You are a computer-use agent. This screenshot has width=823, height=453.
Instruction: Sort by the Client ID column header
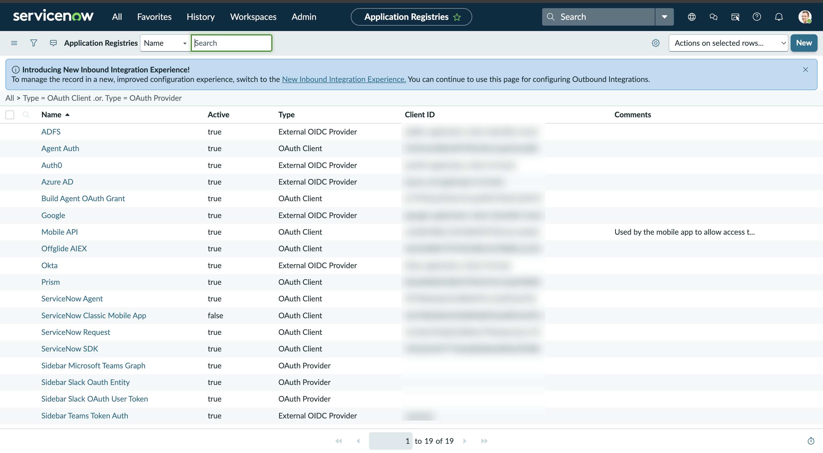(x=419, y=114)
